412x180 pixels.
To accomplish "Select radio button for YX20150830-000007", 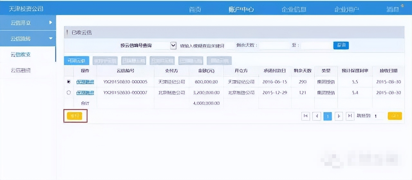I will coord(69,93).
